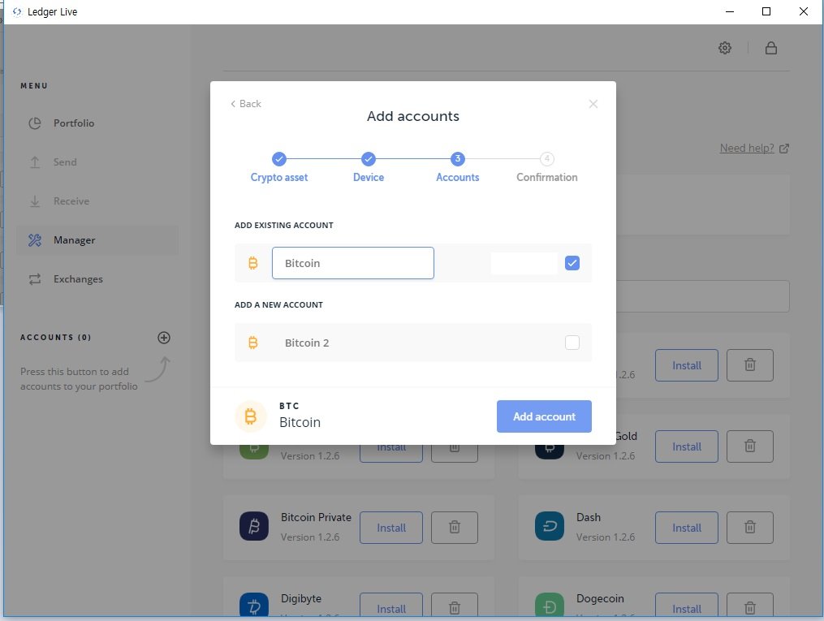Click the Exchanges swap arrows icon
This screenshot has width=824, height=621.
[x=35, y=279]
